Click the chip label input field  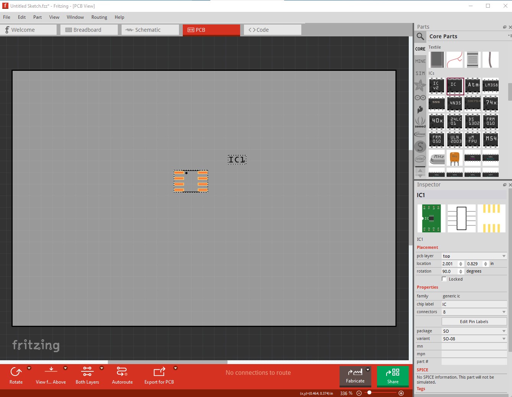click(474, 304)
